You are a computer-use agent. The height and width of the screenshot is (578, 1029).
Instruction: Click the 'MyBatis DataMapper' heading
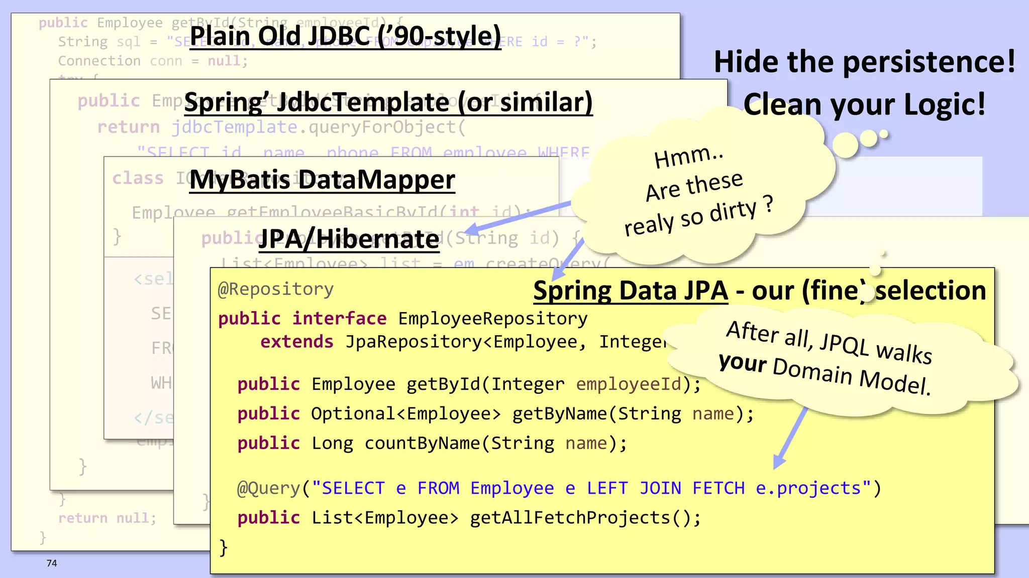[322, 180]
